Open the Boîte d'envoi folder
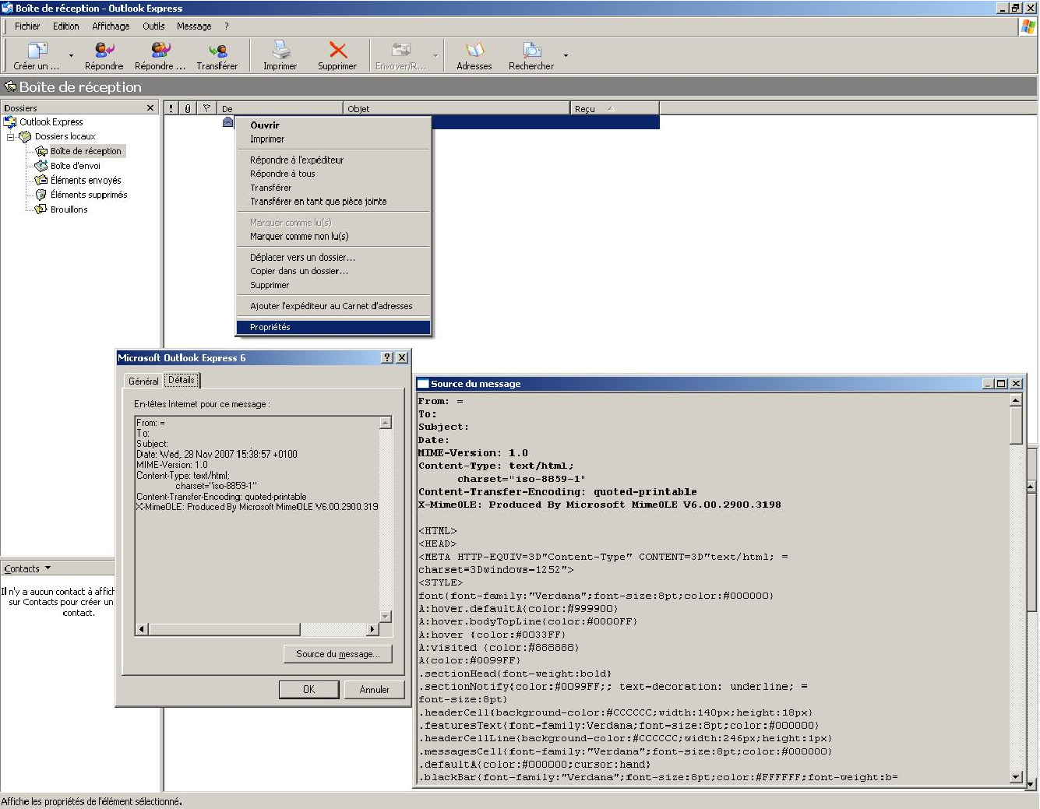 [75, 166]
